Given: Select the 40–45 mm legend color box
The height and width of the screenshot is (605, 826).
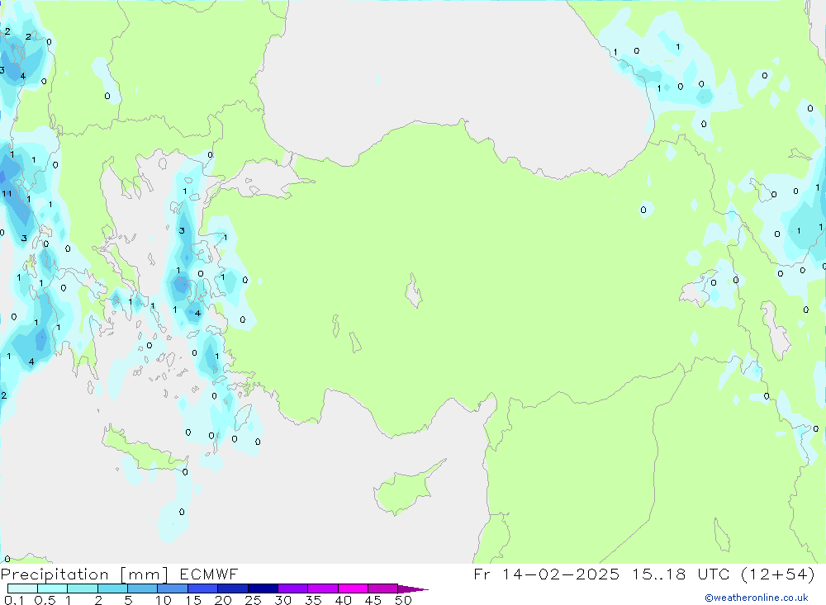Looking at the screenshot, I should point(353,588).
